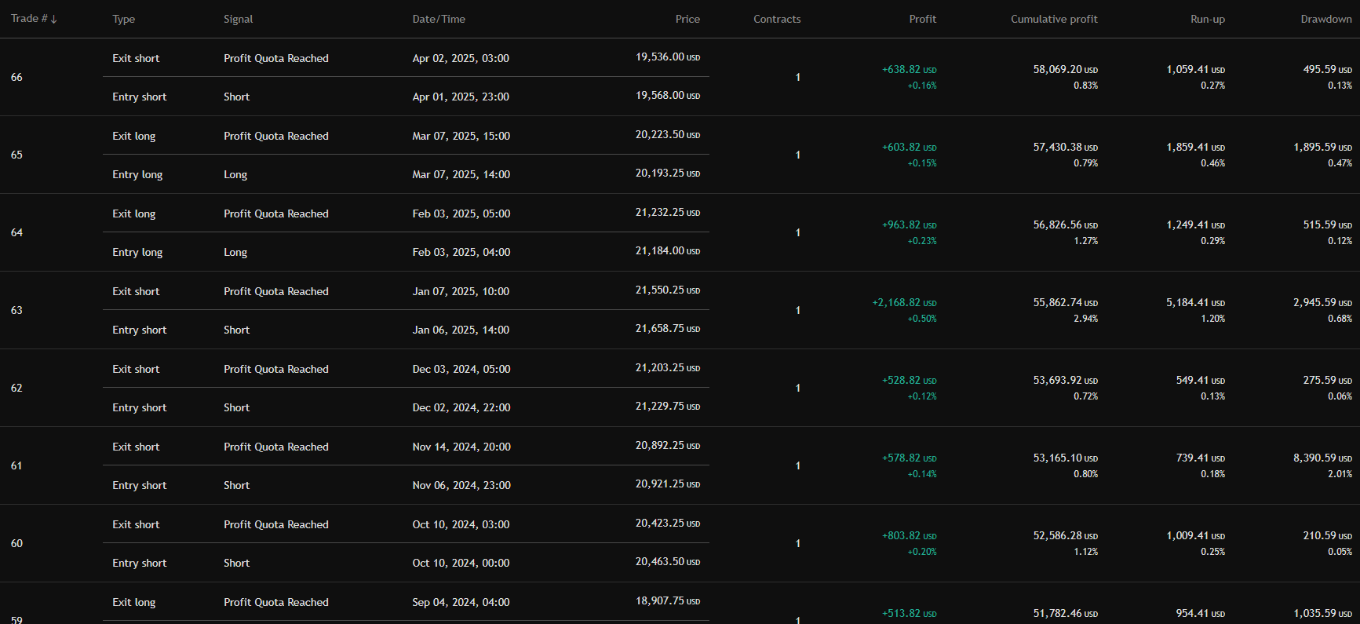The height and width of the screenshot is (624, 1360).
Task: Click exit date Jan 07, 2025, 10:00
Action: coord(461,291)
